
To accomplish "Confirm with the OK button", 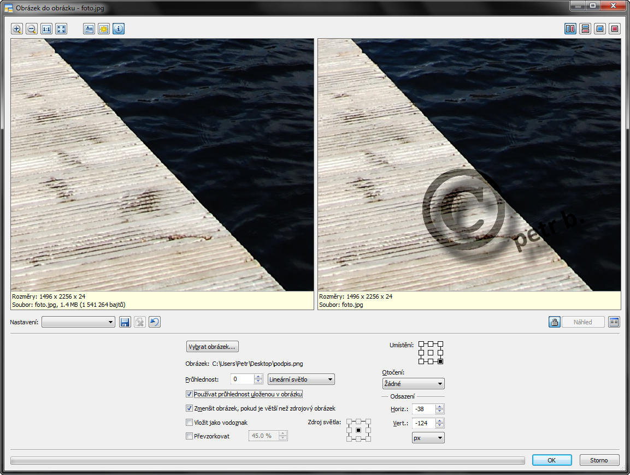I will (x=552, y=460).
